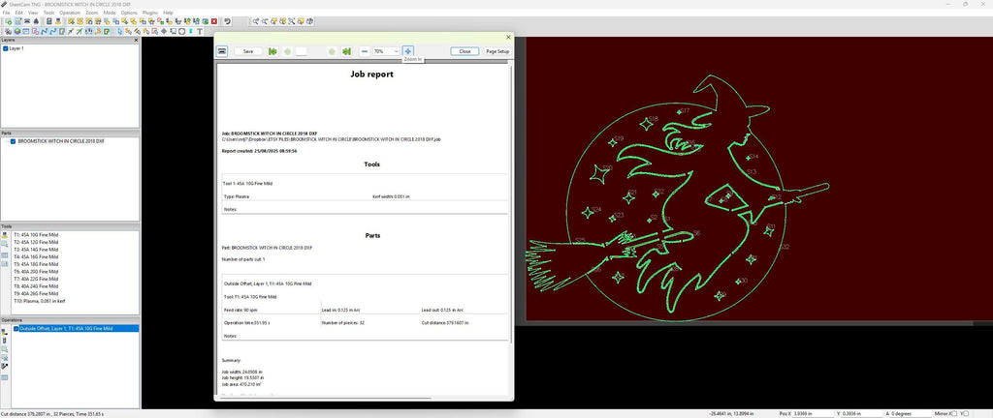The width and height of the screenshot is (993, 418).
Task: Select the Text tool T icon
Action: (200, 31)
